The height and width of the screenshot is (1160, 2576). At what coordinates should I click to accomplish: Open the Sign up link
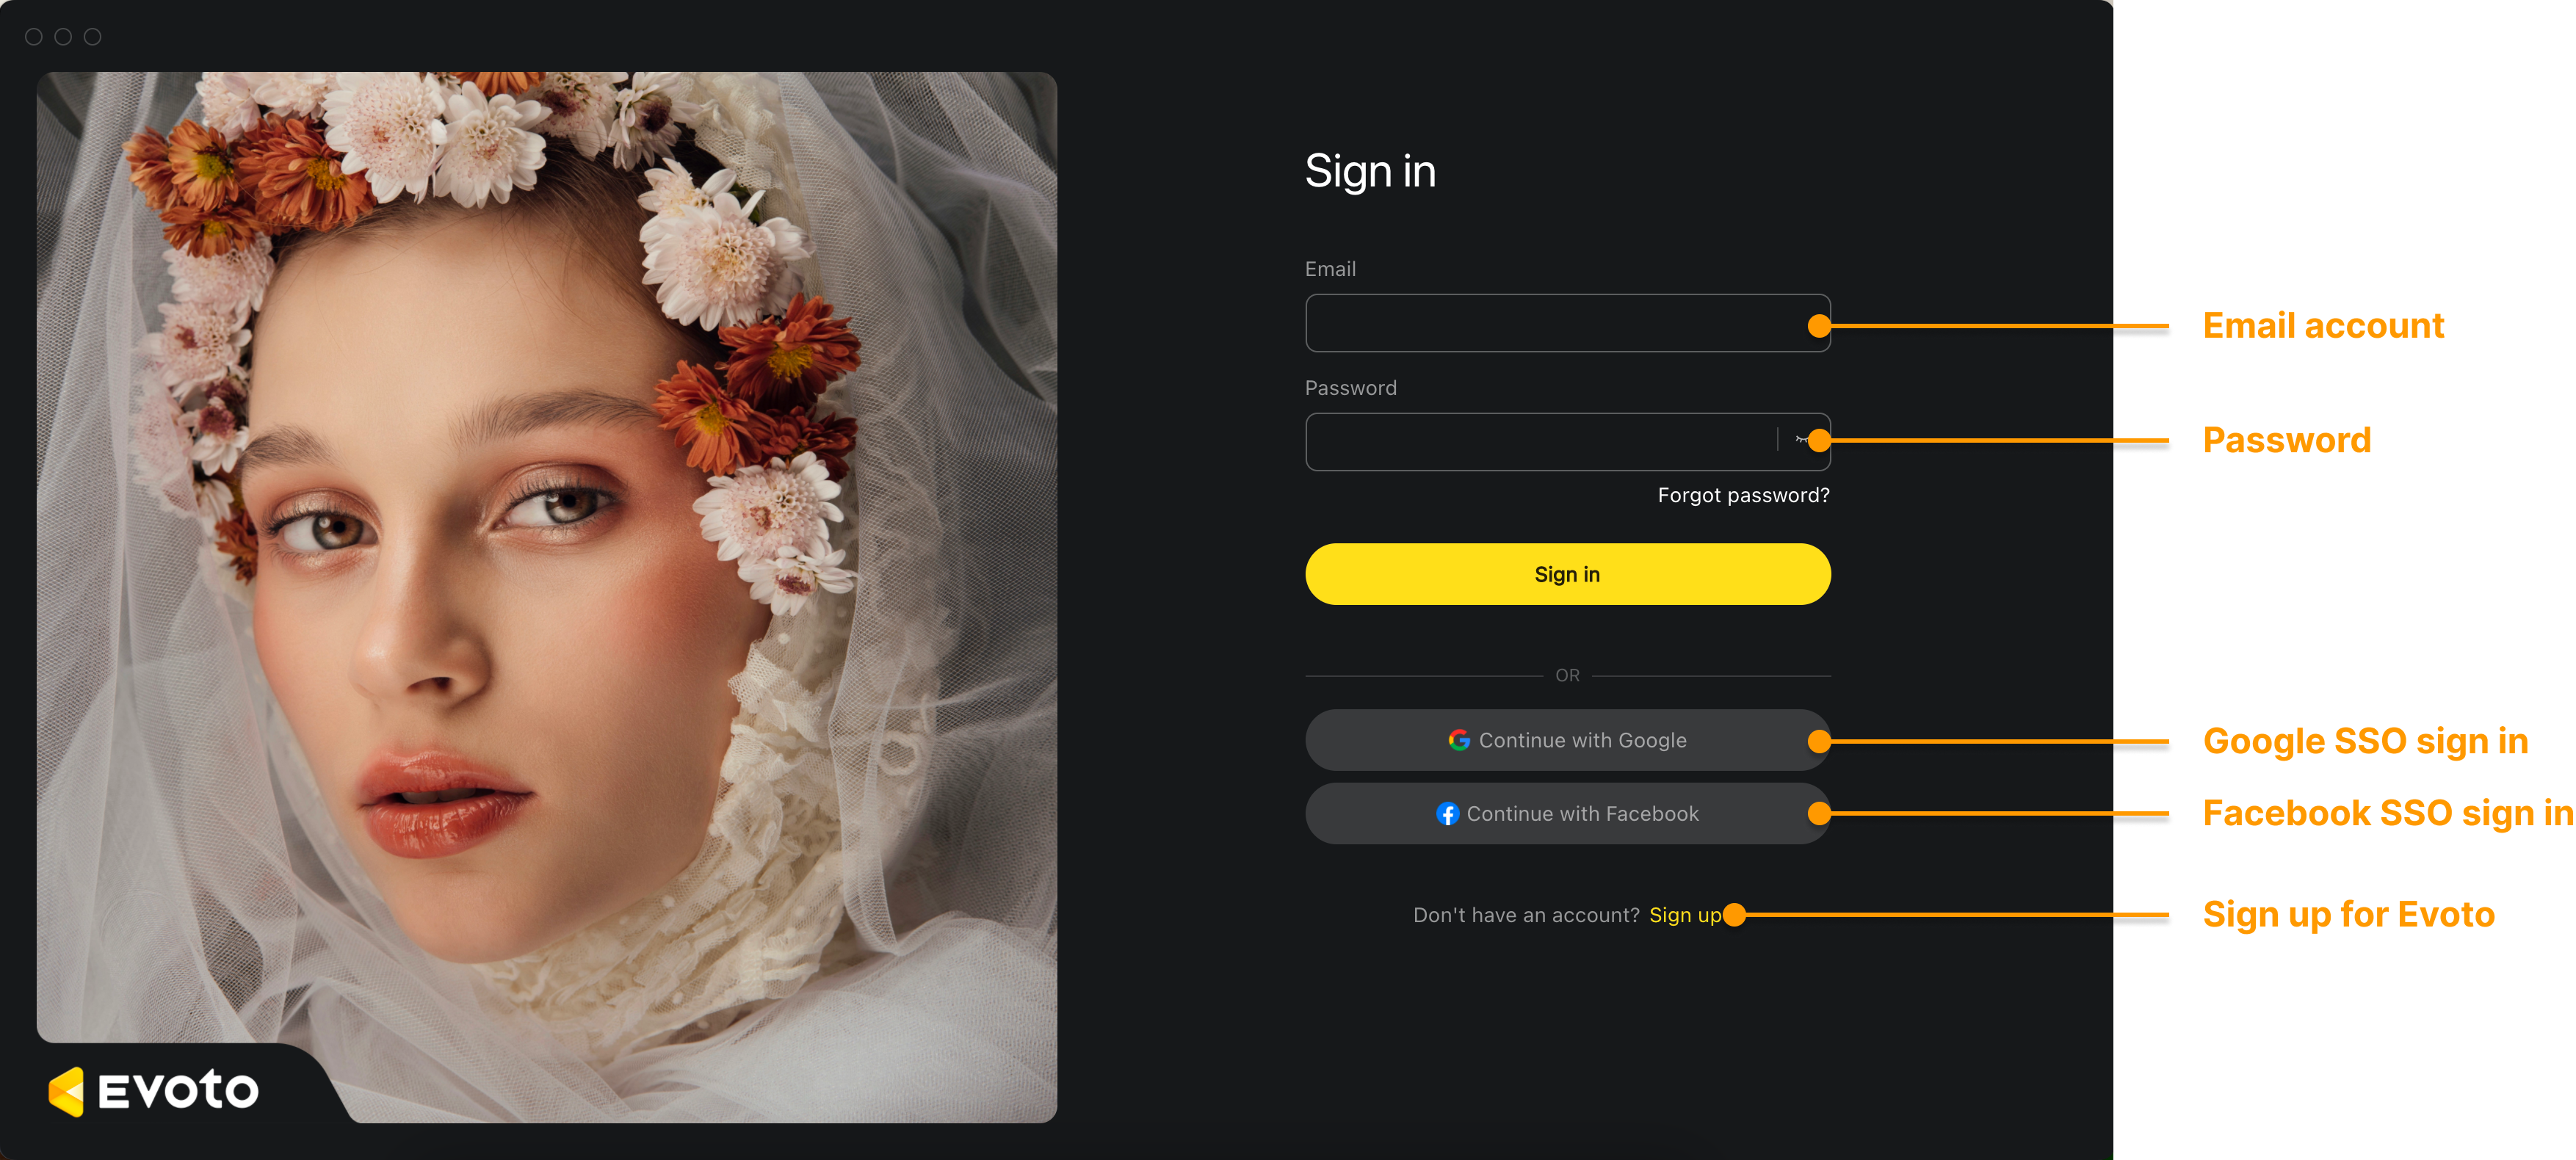[x=1685, y=915]
